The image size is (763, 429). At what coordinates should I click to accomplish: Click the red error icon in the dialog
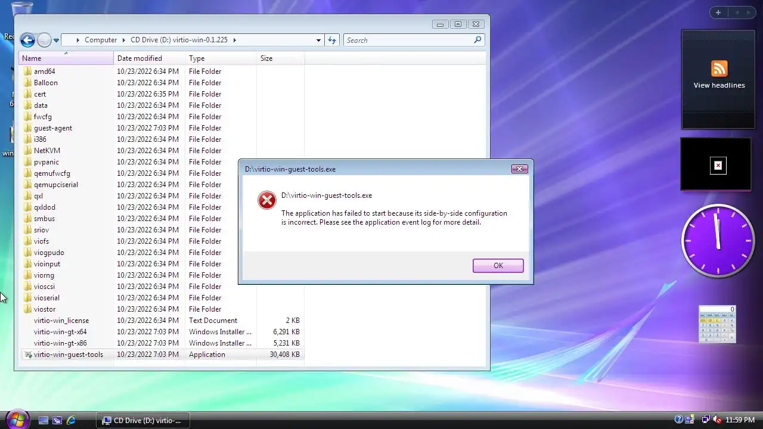(x=267, y=200)
